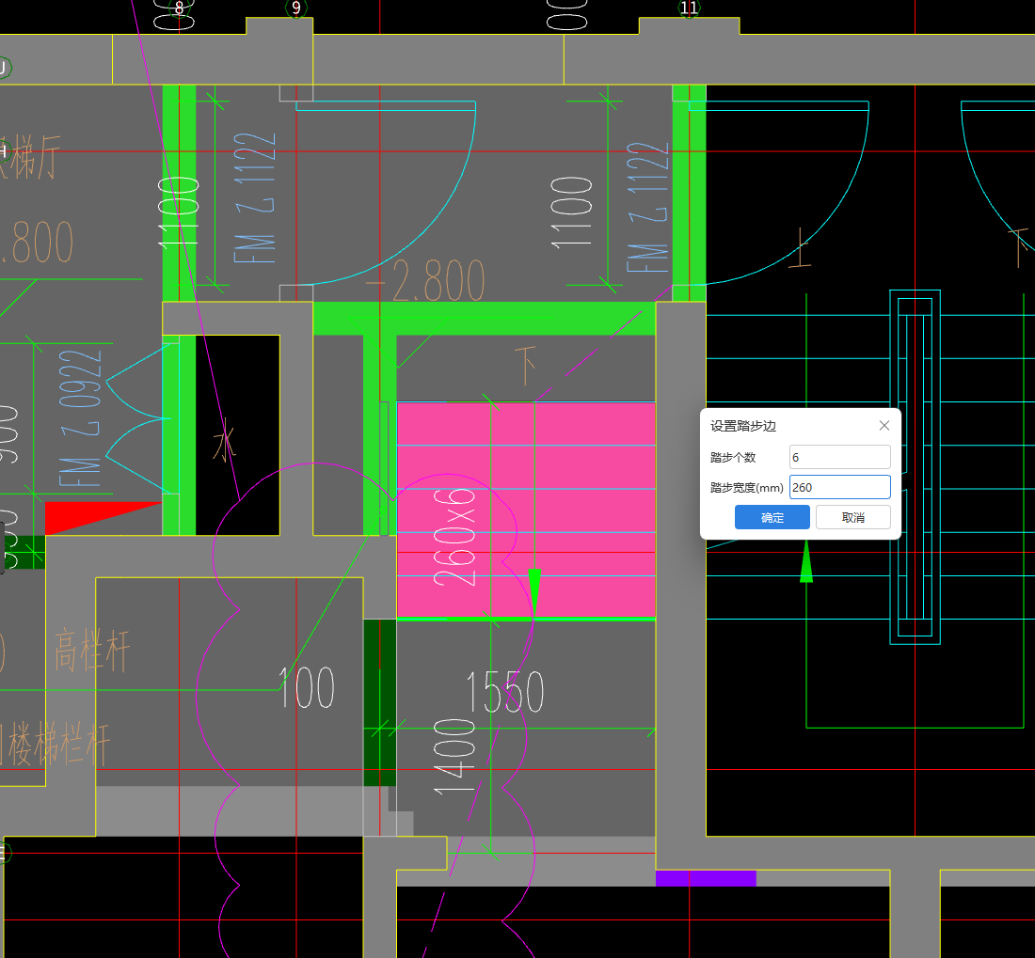Click the 设置踏步边 dialog title
The width and height of the screenshot is (1035, 958).
point(742,426)
